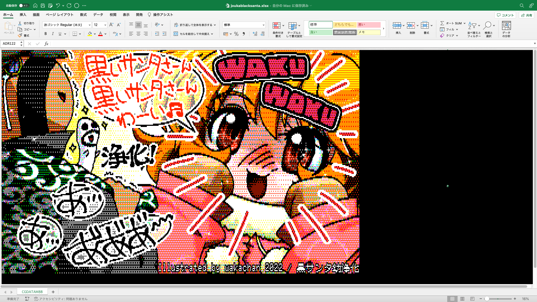Switch to the 描画 ribbon tab
Image resolution: width=537 pixels, height=302 pixels.
pyautogui.click(x=36, y=15)
